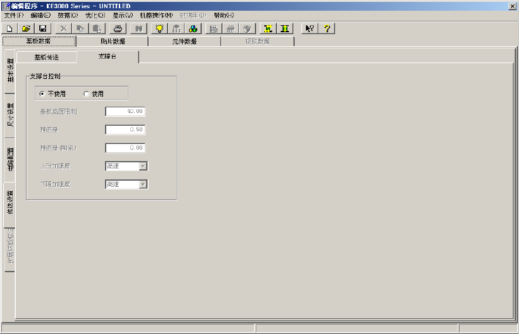Click the colored balls toolbar icon
This screenshot has height=334, width=519.
point(193,29)
